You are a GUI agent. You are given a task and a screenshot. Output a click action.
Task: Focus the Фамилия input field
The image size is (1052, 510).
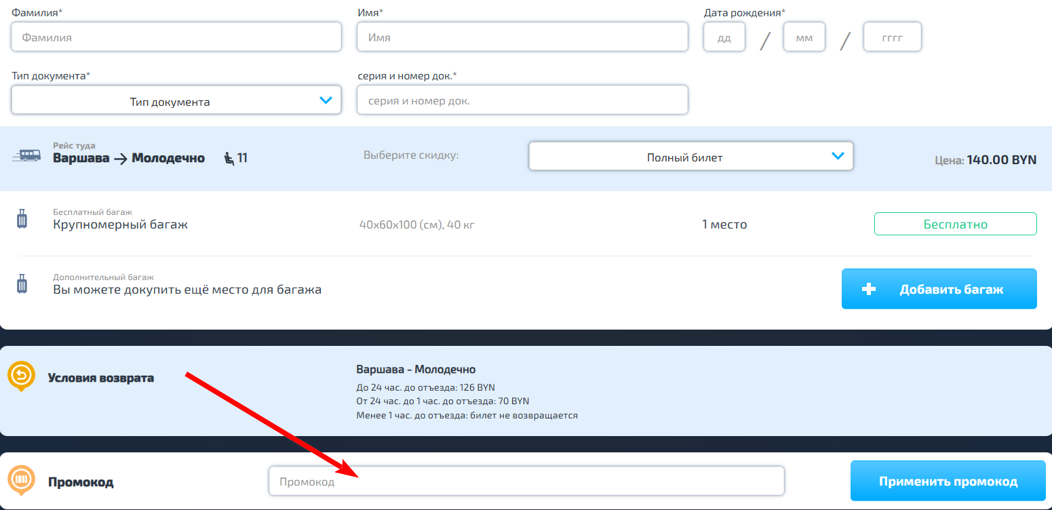click(x=176, y=37)
